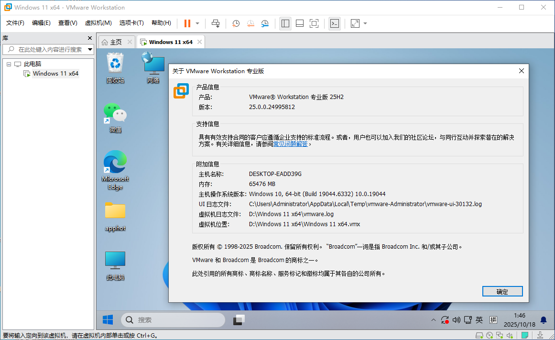
Task: Click the Send Ctrl+Alt+Del toolbar icon
Action: (216, 23)
